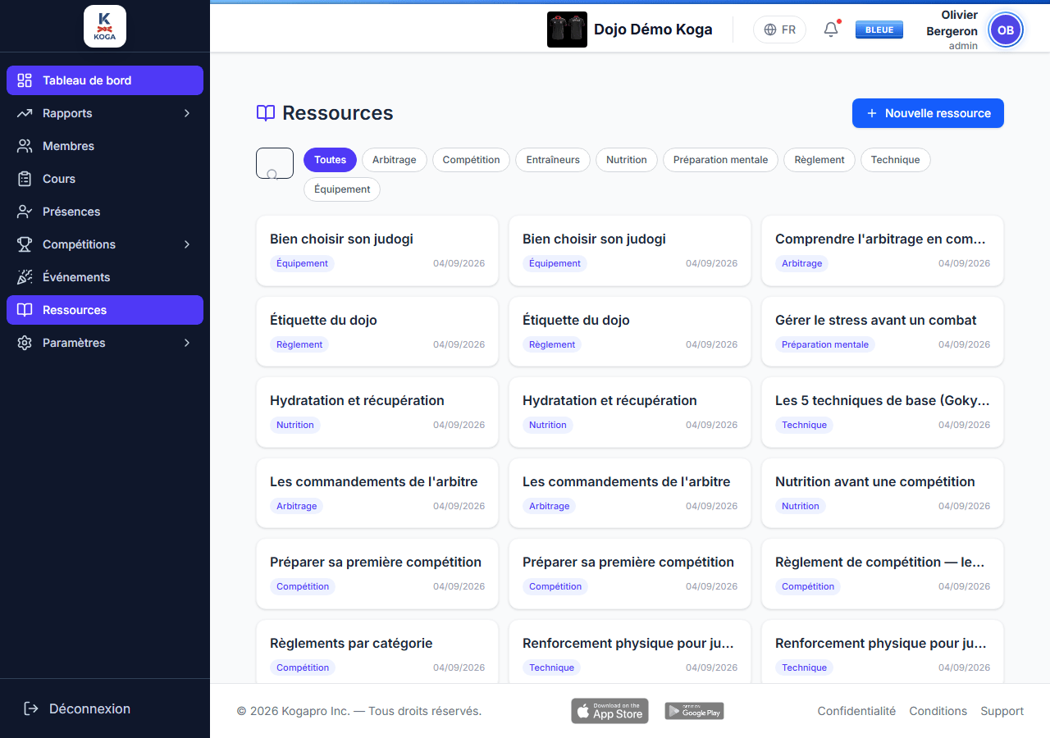Screen dimensions: 1050x738
Task: Expand the Paramètres submenu chevron
Action: point(187,343)
